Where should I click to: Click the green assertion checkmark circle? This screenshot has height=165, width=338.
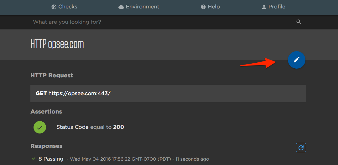tap(40, 127)
